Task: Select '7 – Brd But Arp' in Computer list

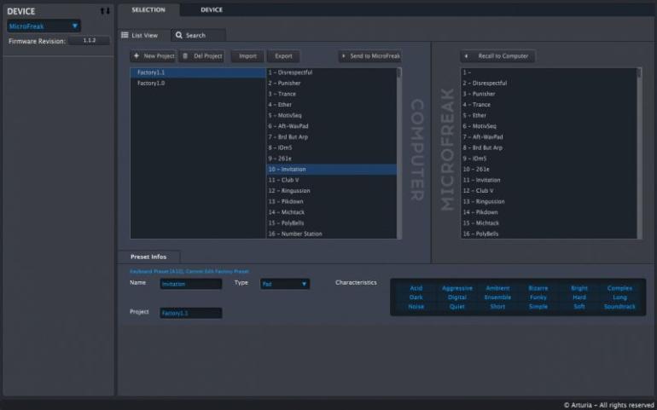Action: tap(331, 137)
